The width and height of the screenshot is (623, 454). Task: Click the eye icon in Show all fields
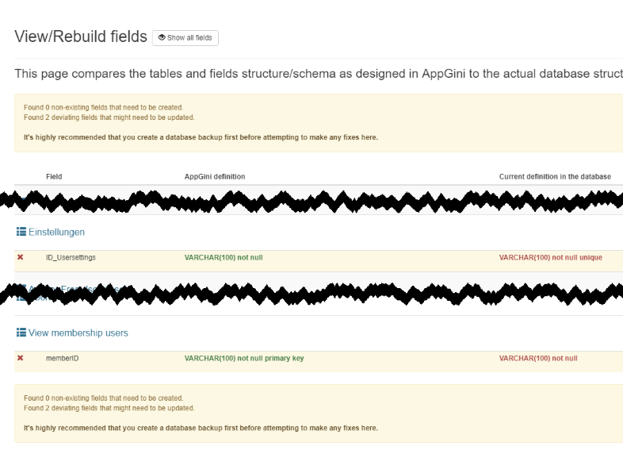point(162,37)
